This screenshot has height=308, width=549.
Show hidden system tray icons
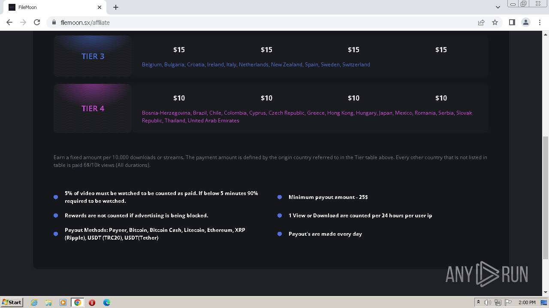(478, 302)
